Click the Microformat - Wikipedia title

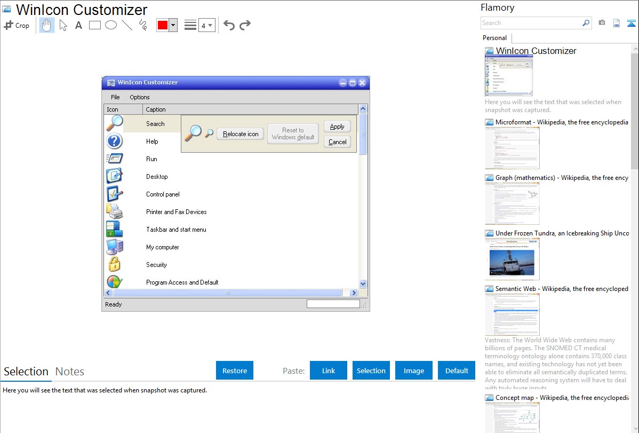click(x=562, y=122)
